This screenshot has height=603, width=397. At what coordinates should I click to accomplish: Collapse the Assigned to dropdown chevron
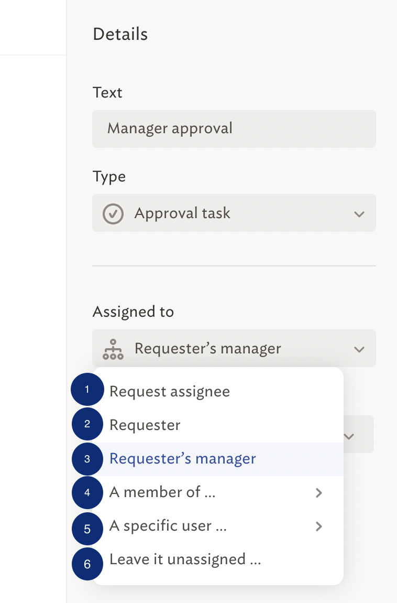[359, 349]
